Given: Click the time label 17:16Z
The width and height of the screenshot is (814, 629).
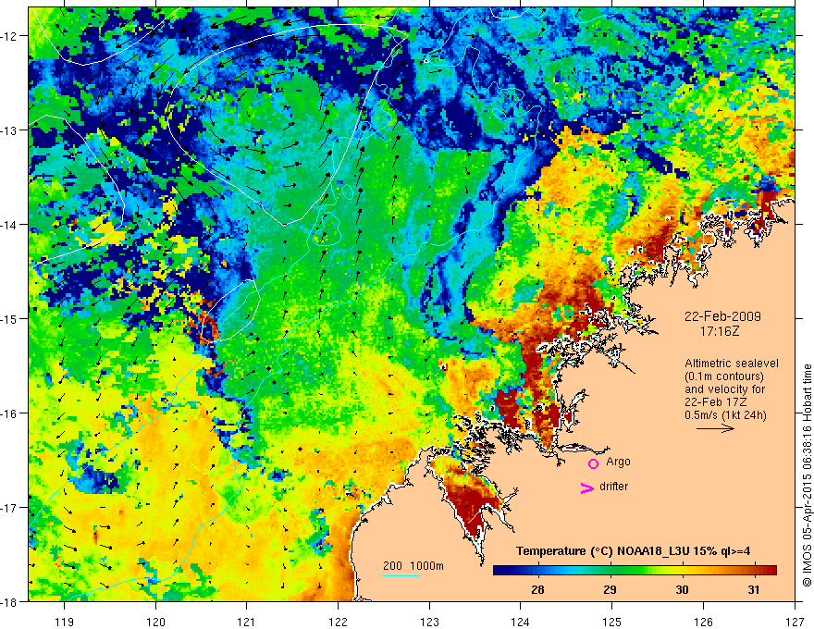Looking at the screenshot, I should tap(720, 331).
